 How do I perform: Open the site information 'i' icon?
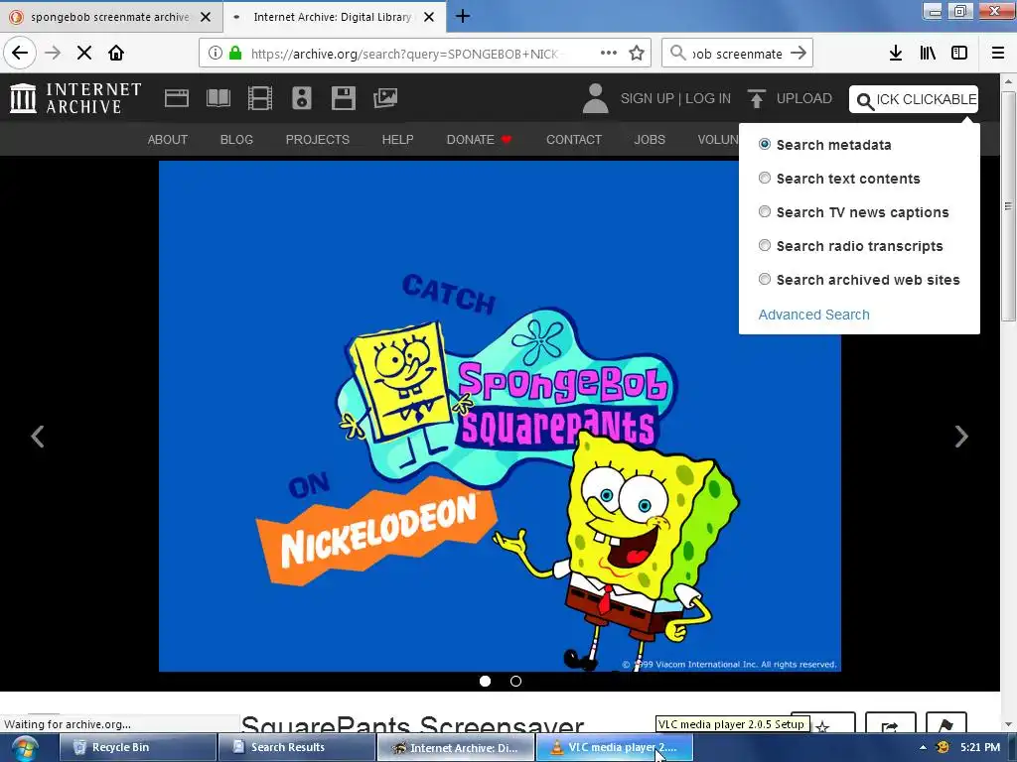pyautogui.click(x=216, y=54)
